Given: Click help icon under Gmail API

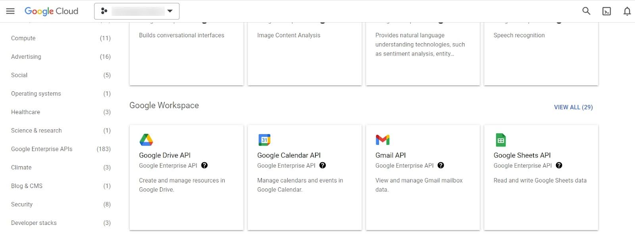Looking at the screenshot, I should tap(441, 165).
